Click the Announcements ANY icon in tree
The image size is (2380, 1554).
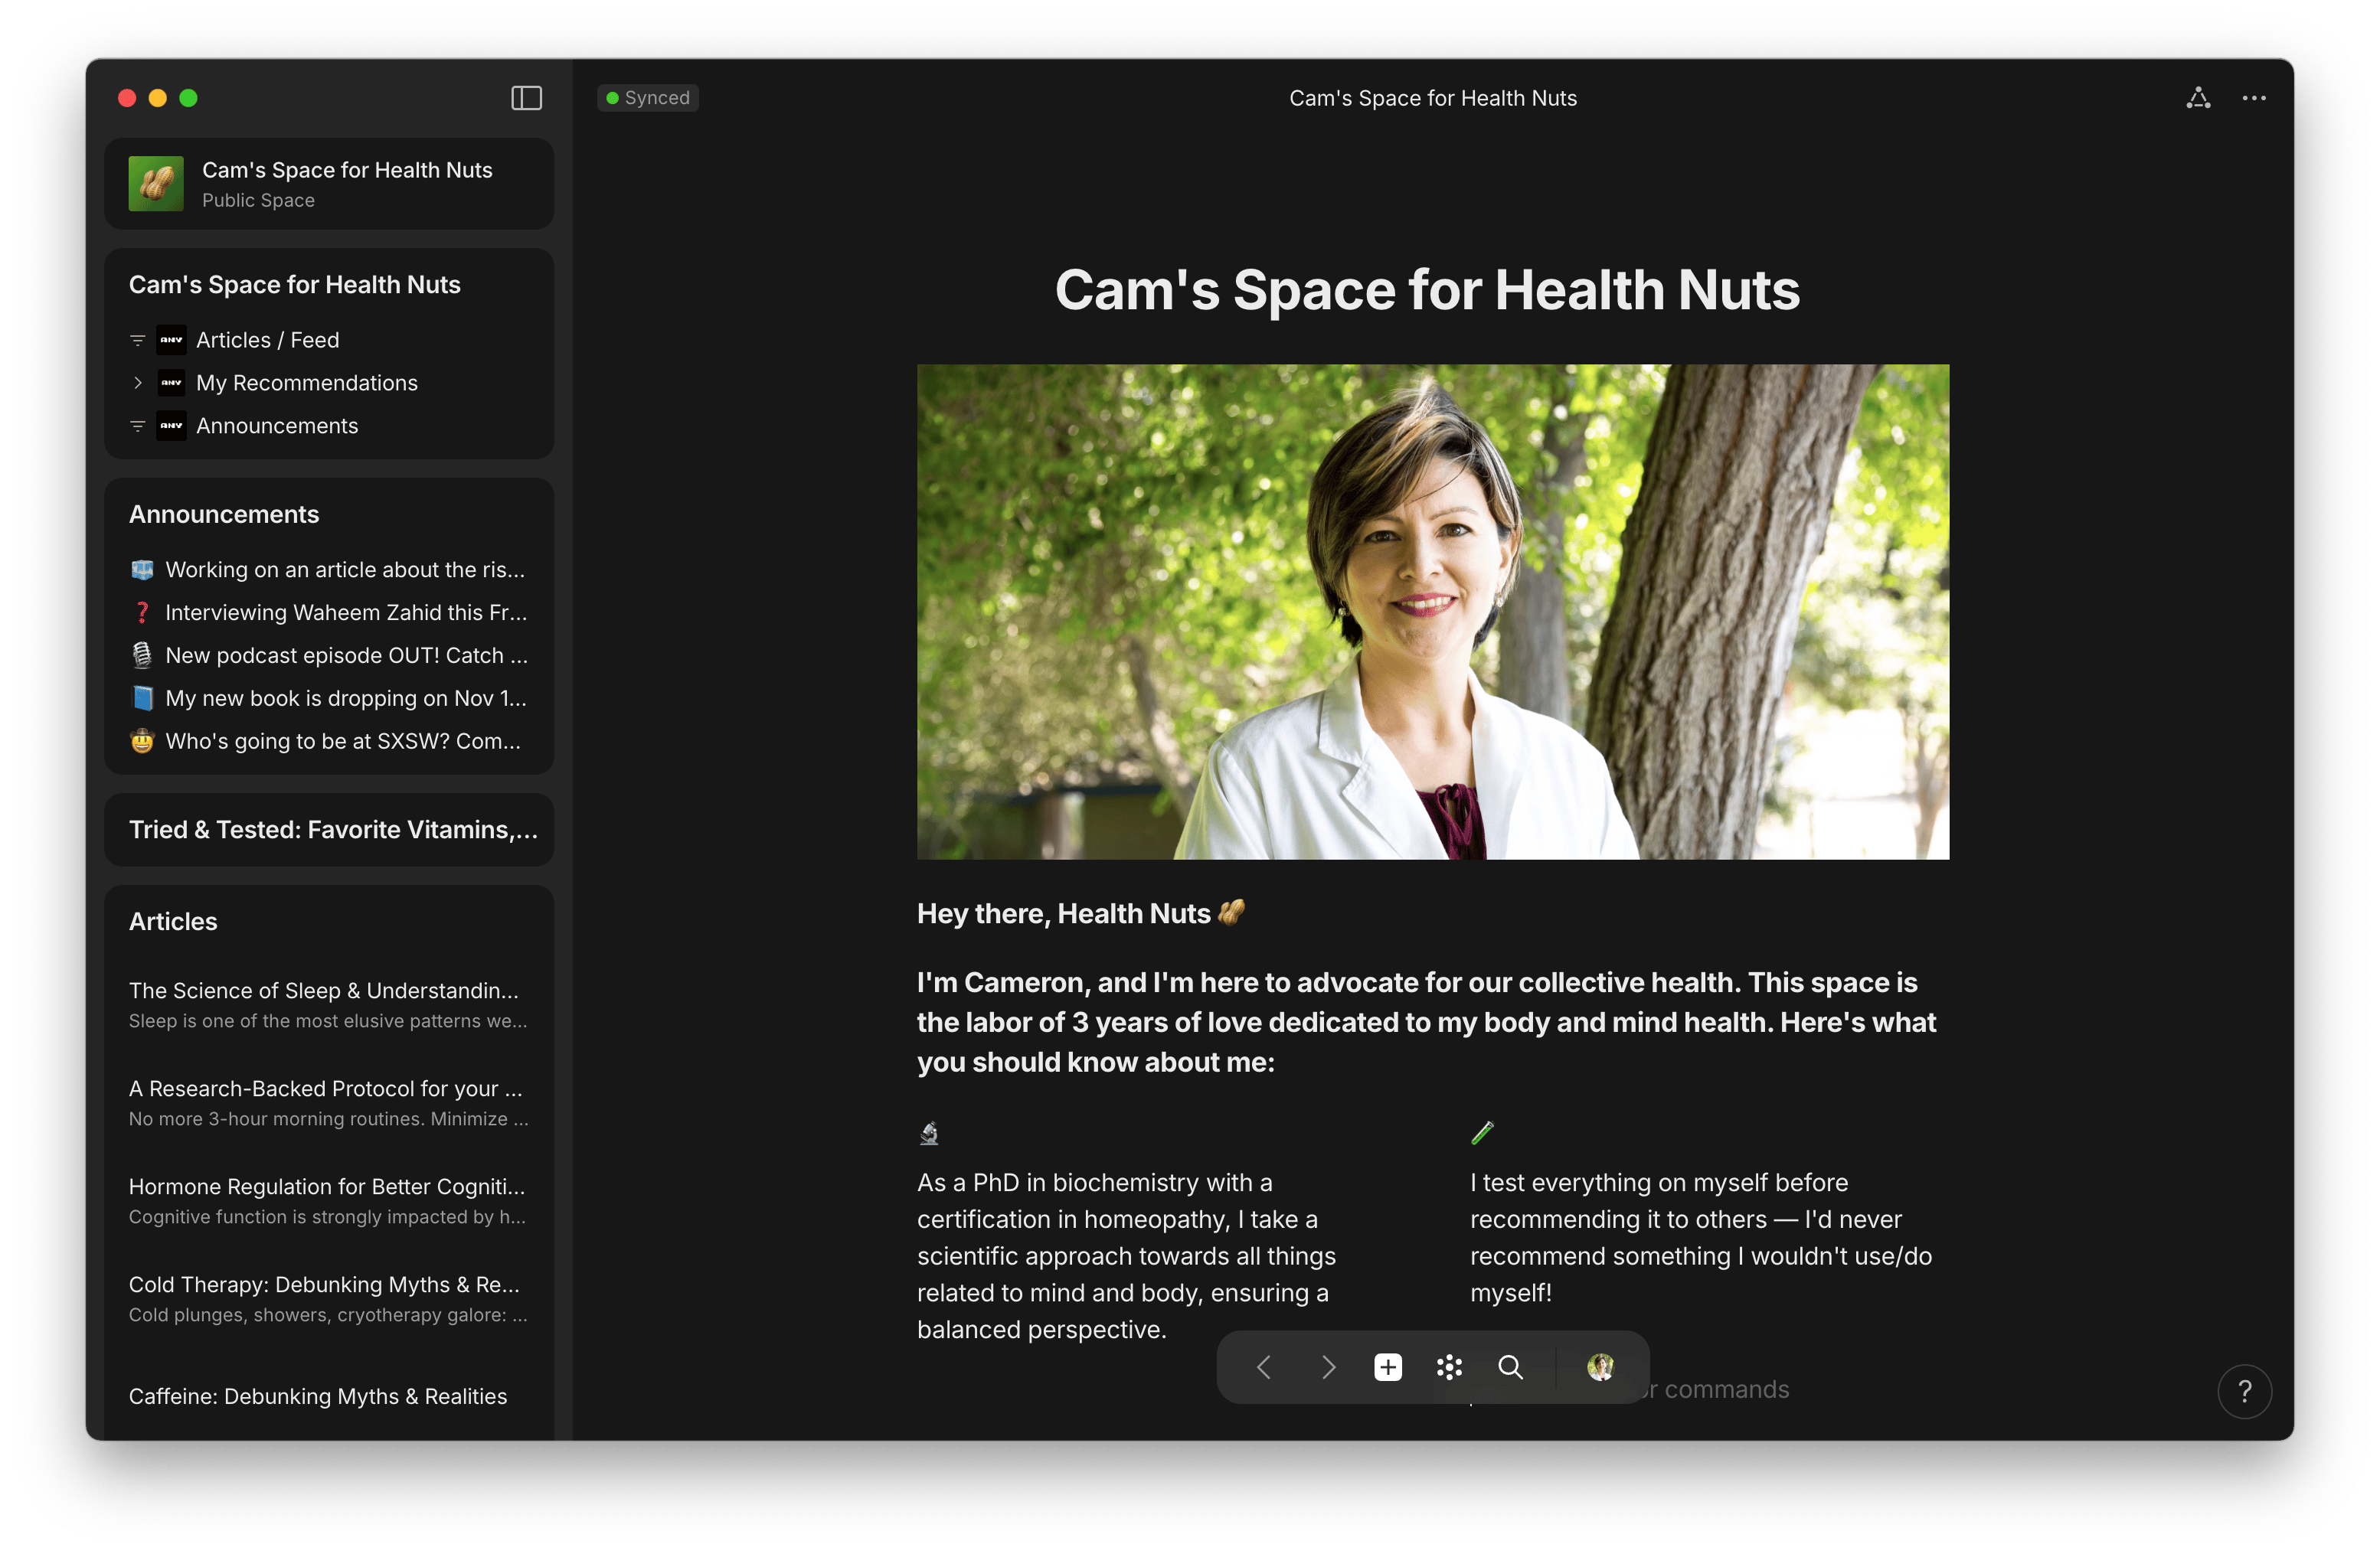pyautogui.click(x=171, y=426)
